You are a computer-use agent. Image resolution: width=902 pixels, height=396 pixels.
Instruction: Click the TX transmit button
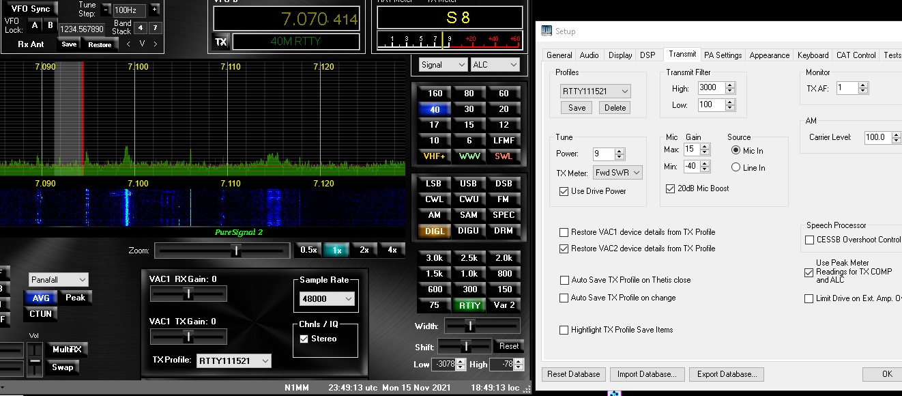click(220, 42)
